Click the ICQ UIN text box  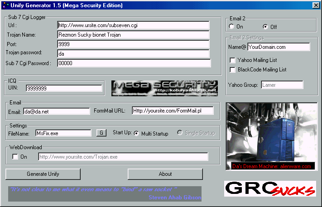[x=64, y=88]
